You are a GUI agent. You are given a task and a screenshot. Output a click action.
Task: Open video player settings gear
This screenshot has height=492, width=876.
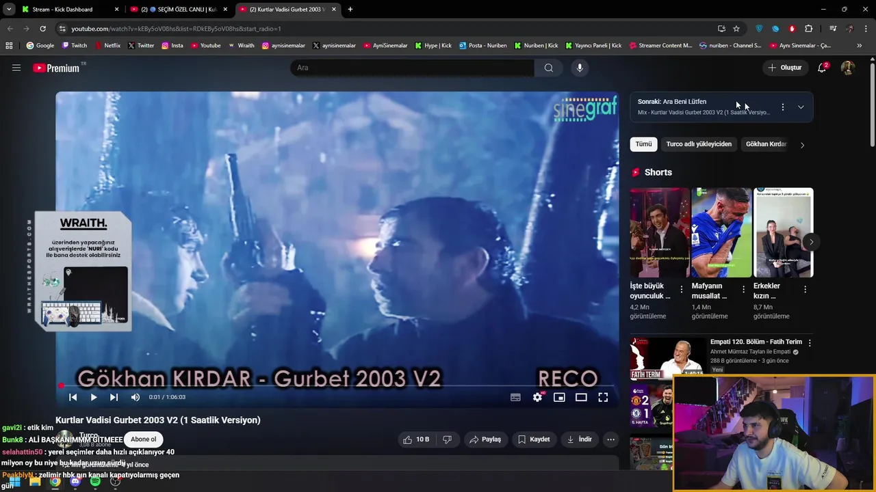[538, 397]
